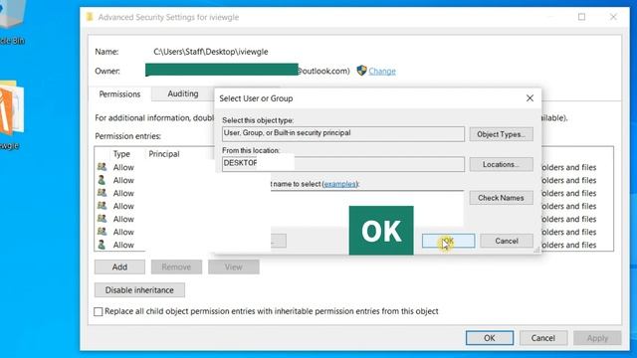Click the Remove button
This screenshot has height=358, width=637.
[x=176, y=268]
